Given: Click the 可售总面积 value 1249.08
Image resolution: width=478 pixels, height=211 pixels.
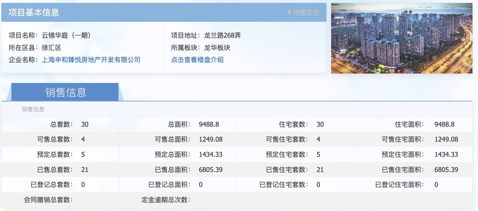Looking at the screenshot, I should tap(211, 139).
